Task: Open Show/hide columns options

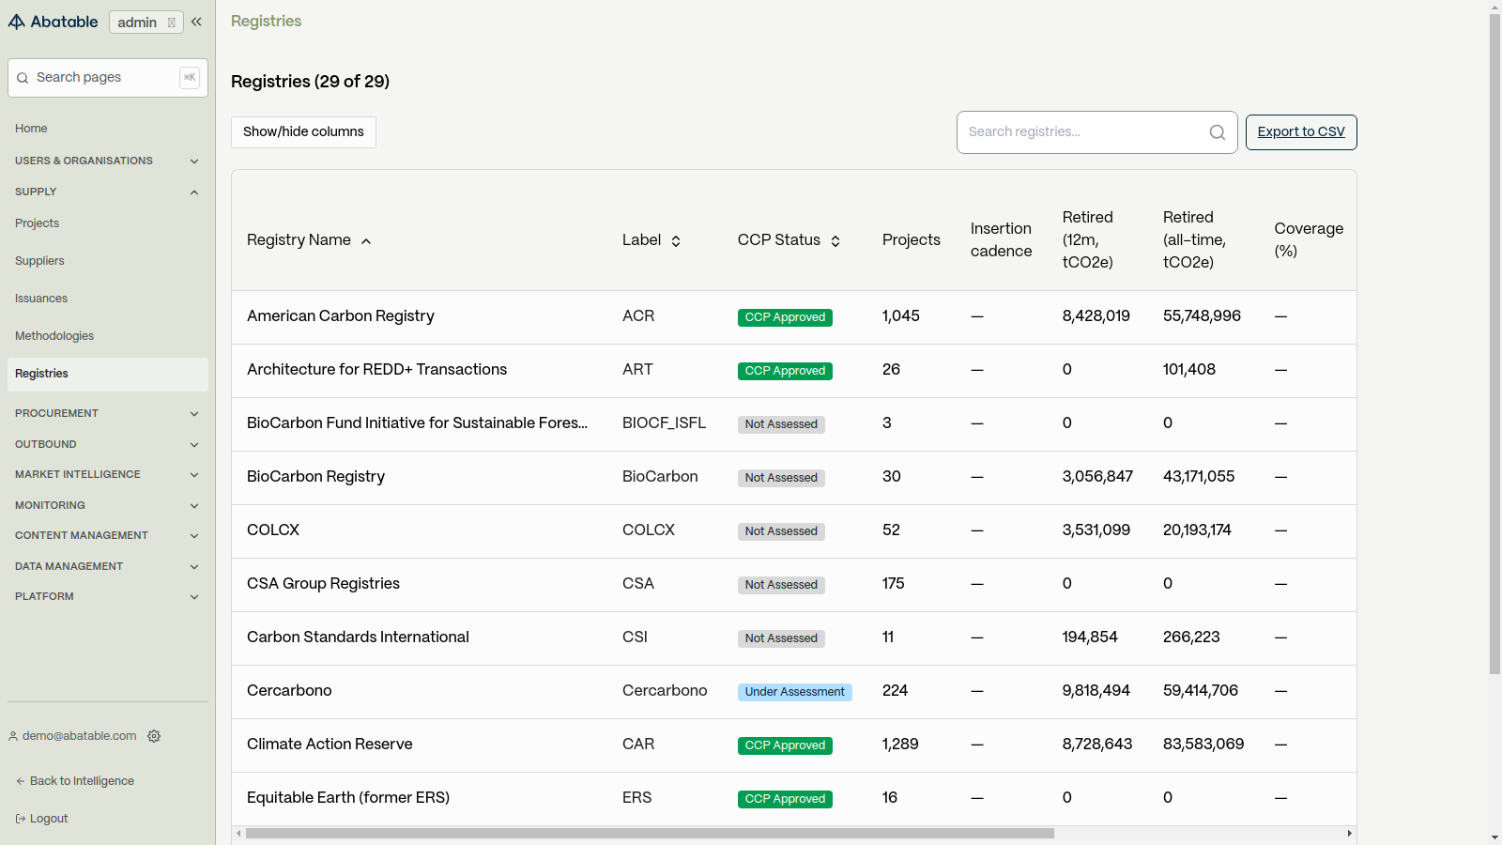Action: coord(303,132)
